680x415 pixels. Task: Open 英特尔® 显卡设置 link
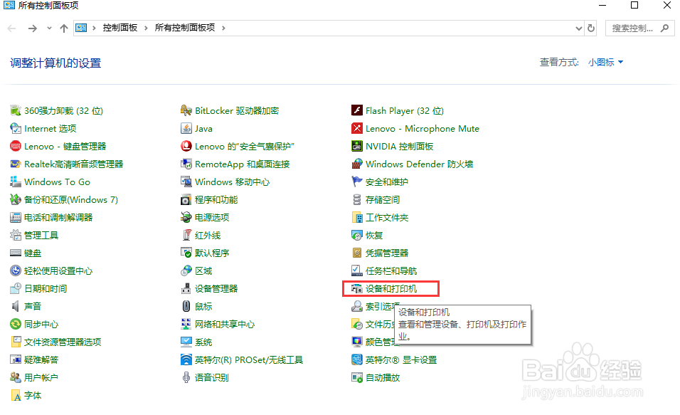coord(401,360)
